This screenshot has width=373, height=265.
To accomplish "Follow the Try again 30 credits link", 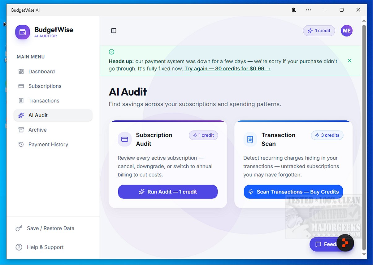I will pyautogui.click(x=228, y=69).
